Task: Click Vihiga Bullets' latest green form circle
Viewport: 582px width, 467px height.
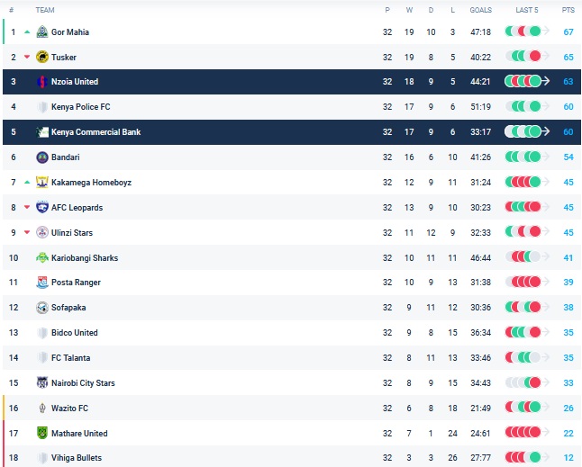Action: [534, 458]
